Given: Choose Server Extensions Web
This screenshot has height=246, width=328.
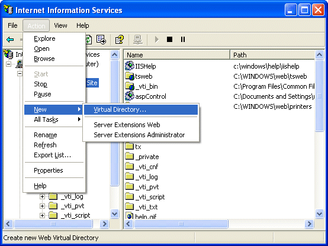Looking at the screenshot, I should pyautogui.click(x=141, y=125).
